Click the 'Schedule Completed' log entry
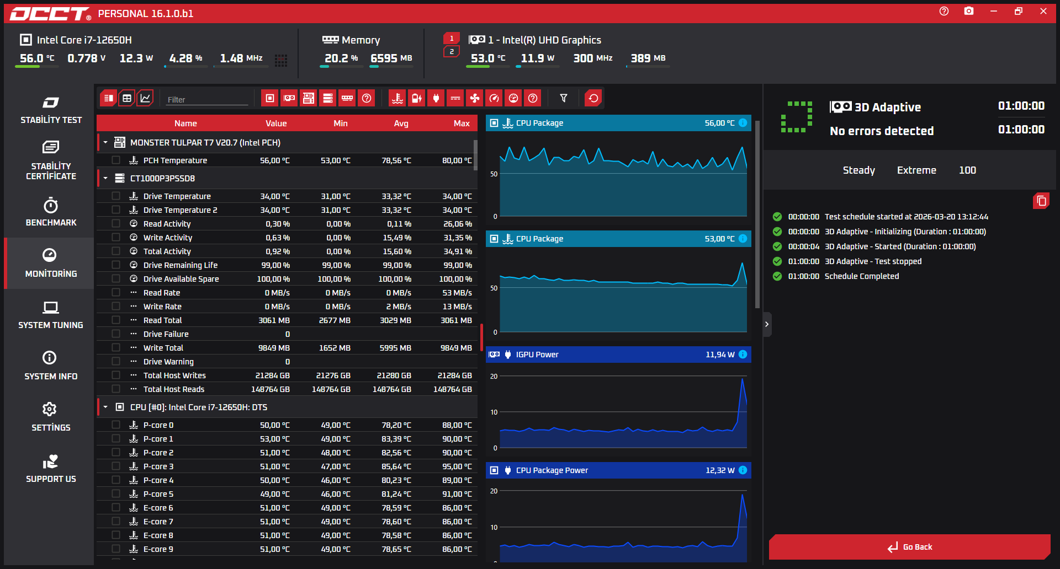 pos(862,276)
